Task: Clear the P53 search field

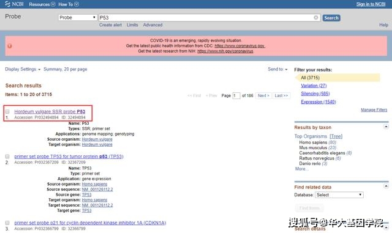Action: [316, 18]
